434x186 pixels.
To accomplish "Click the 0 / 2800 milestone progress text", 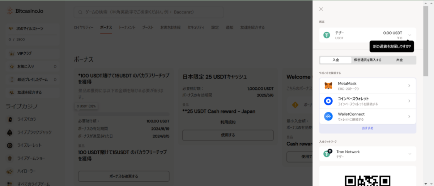I will click(x=17, y=39).
